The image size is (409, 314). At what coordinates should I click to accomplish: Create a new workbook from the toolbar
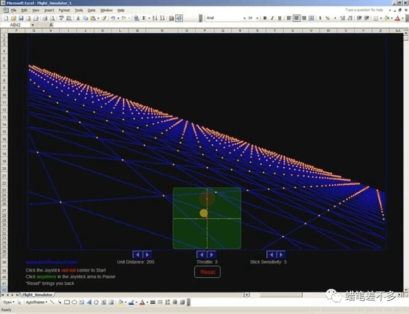6,18
